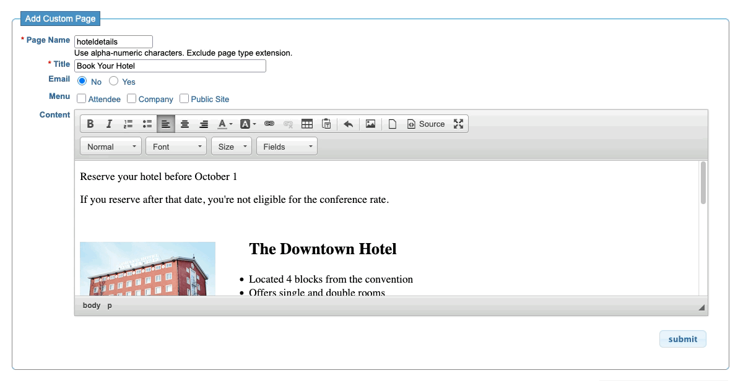Viewport: 738px width, 381px height.
Task: Select the p element path
Action: tap(110, 306)
